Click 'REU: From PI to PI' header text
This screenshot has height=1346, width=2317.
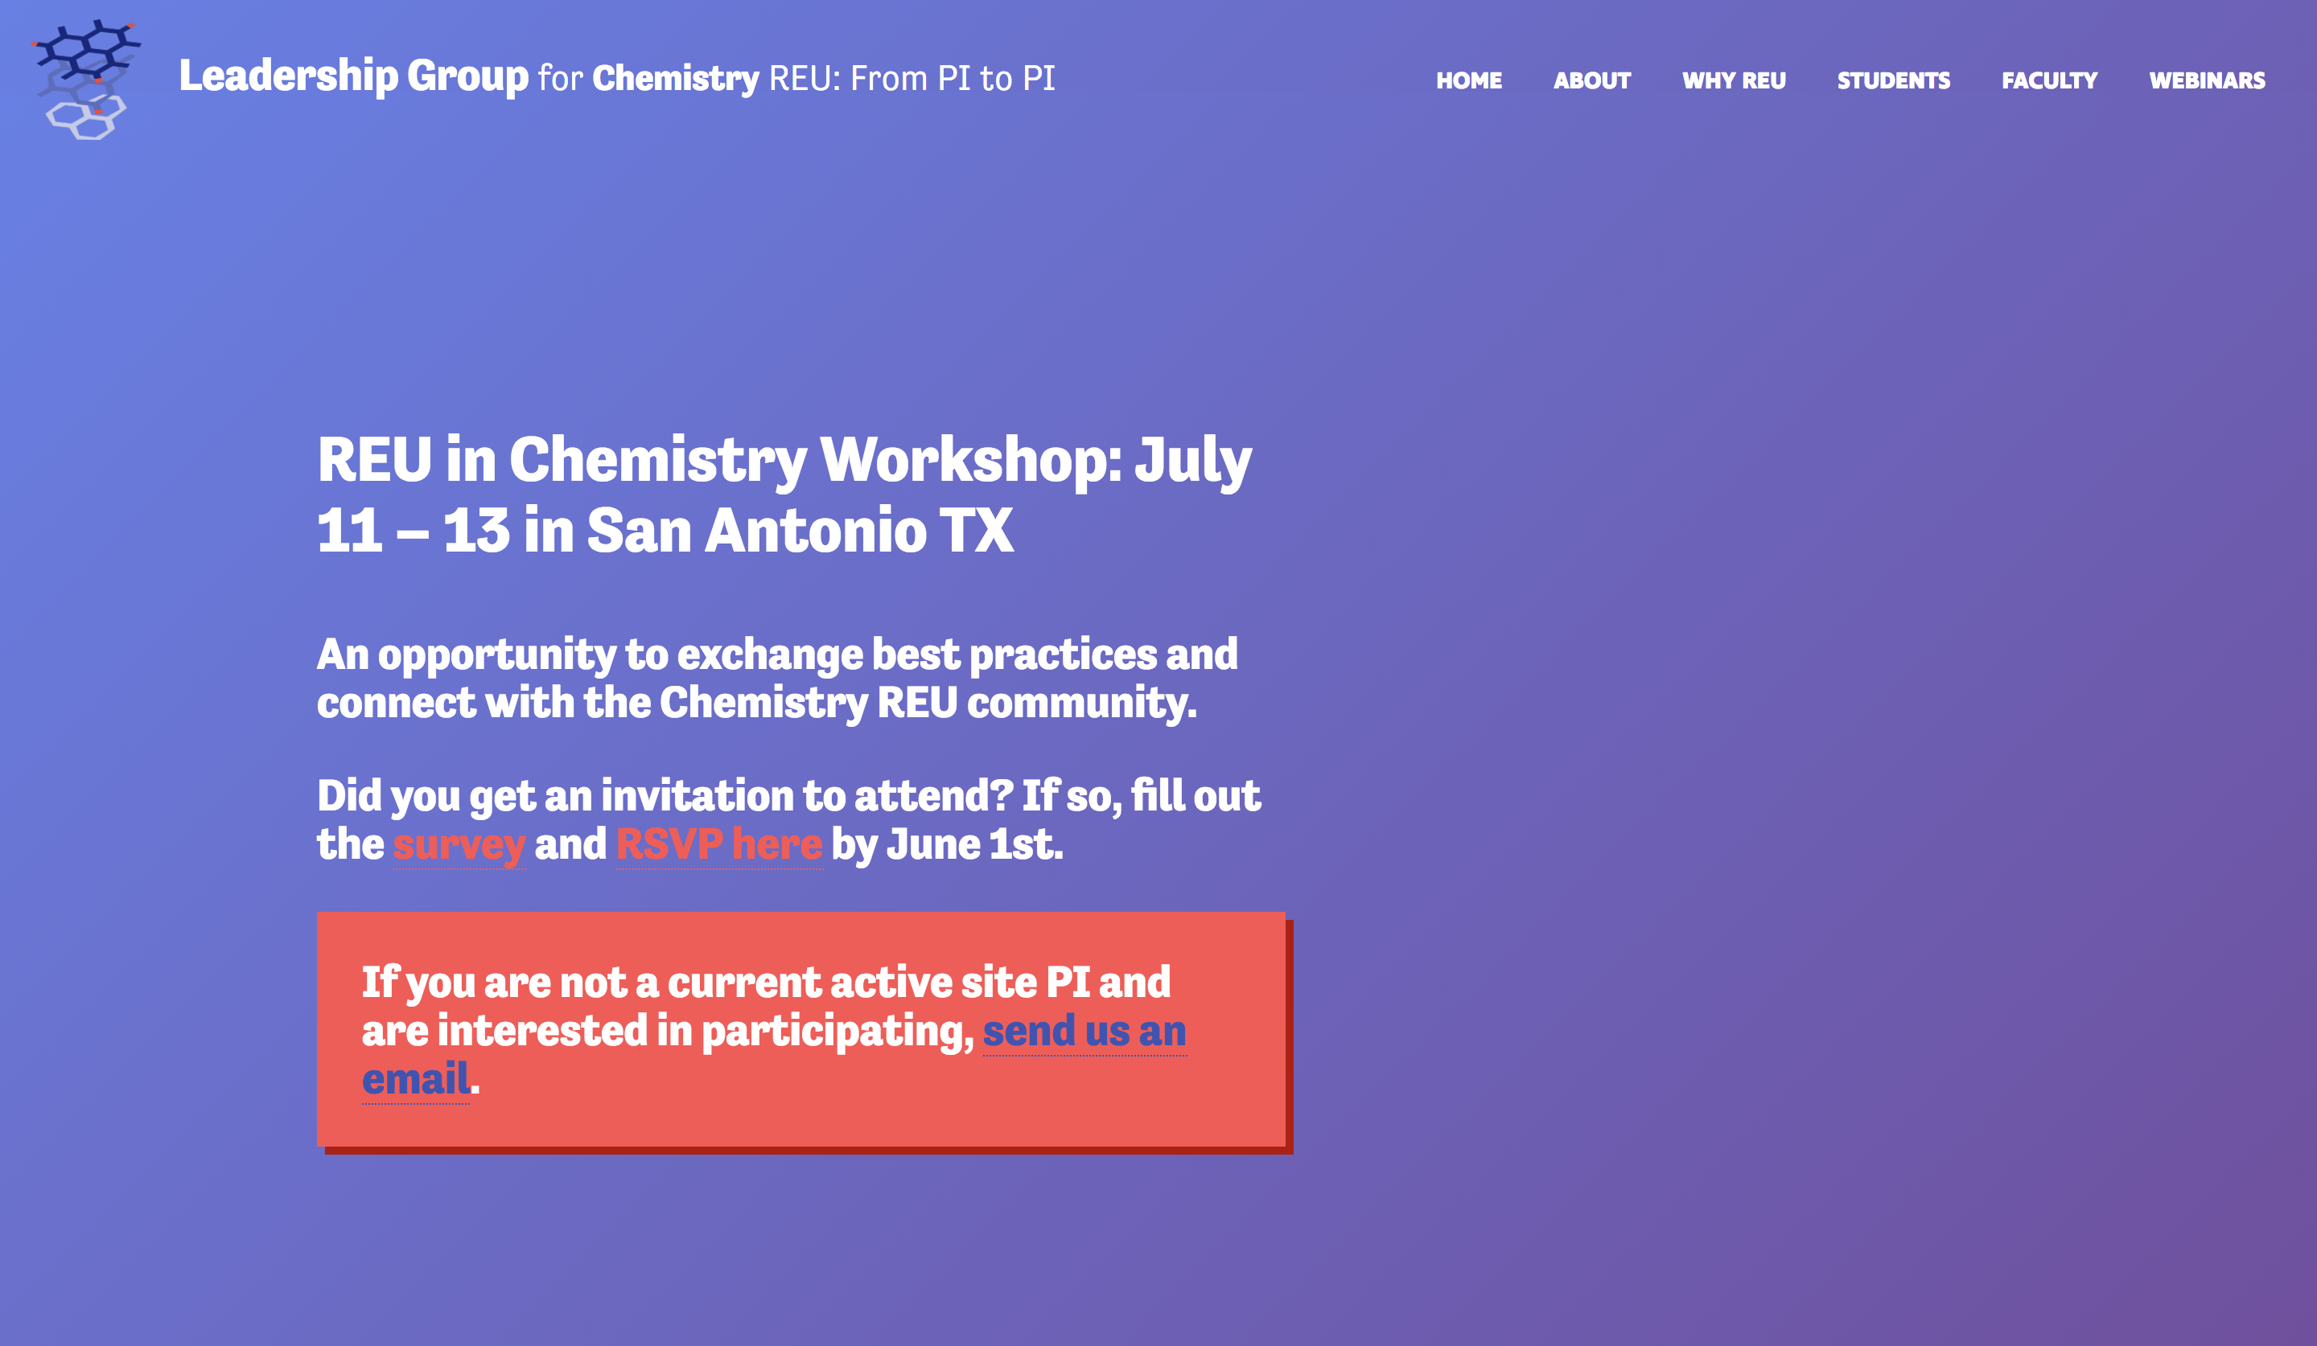912,79
